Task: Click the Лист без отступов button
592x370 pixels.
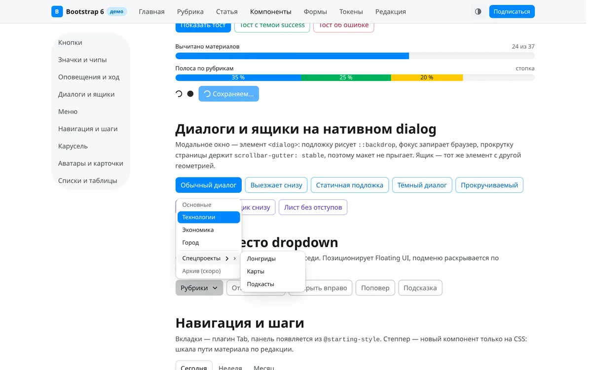Action: (313, 207)
